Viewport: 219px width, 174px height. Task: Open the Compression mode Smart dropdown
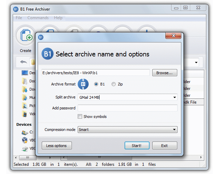coord(128,130)
